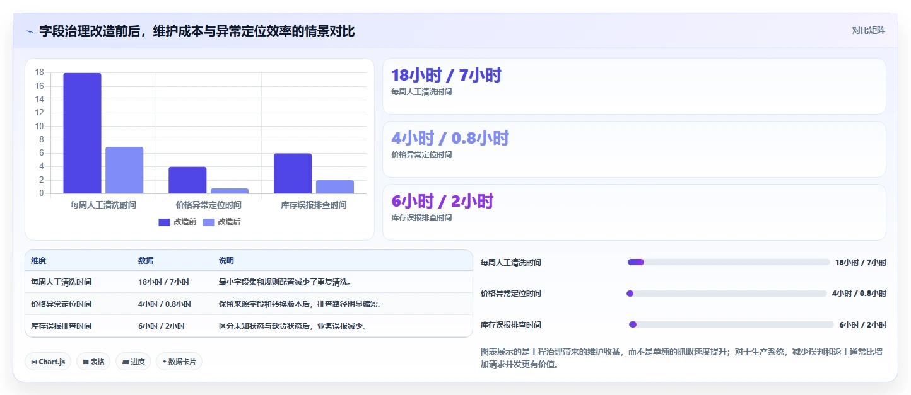
Task: Click the panel title 字段治理改造前后
Action: click(x=197, y=31)
